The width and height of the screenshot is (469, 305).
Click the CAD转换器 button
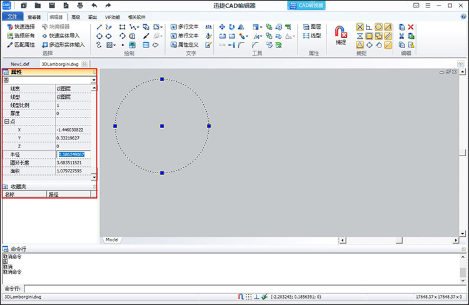click(306, 6)
